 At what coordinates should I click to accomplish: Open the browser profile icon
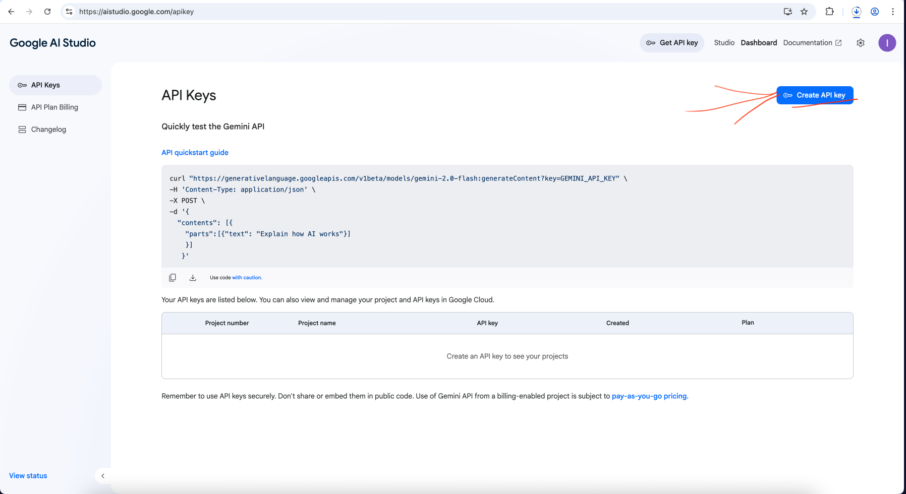(875, 12)
